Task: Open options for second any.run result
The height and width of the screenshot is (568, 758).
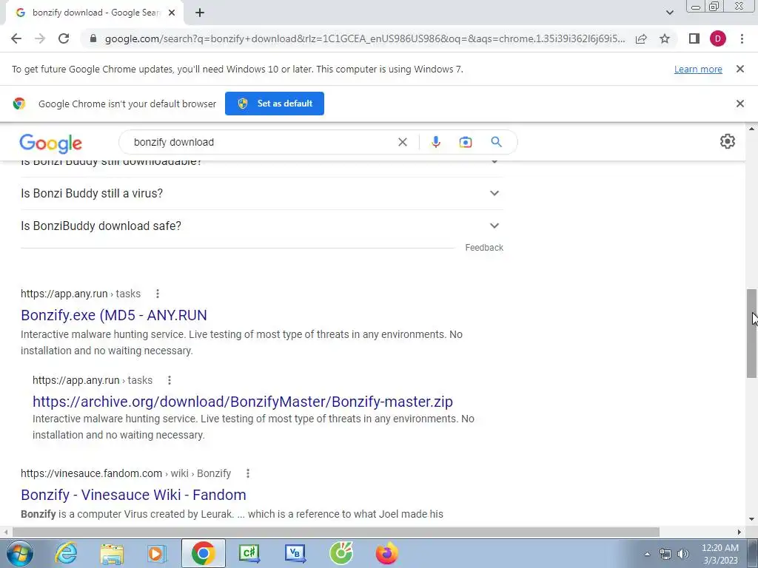Action: [x=170, y=380]
